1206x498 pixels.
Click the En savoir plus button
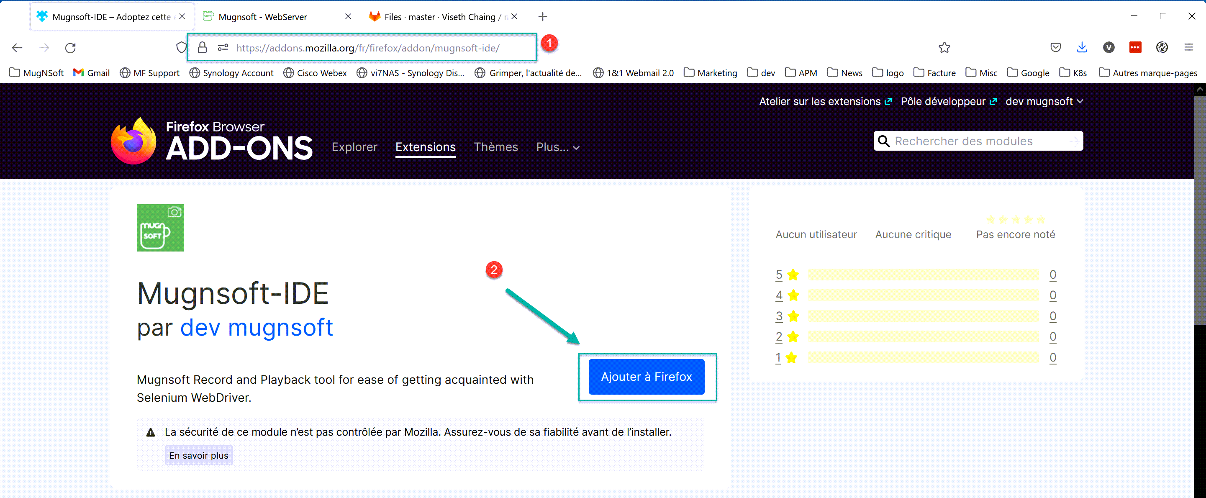click(x=198, y=455)
